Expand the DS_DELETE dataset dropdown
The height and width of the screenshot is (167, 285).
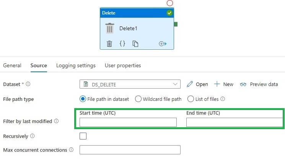pyautogui.click(x=176, y=84)
